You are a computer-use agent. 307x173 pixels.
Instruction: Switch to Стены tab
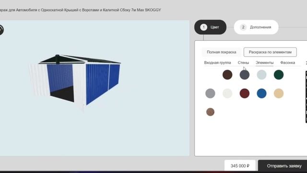pos(243,63)
